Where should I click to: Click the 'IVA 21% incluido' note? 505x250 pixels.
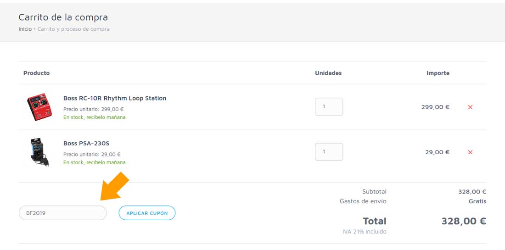[364, 232]
